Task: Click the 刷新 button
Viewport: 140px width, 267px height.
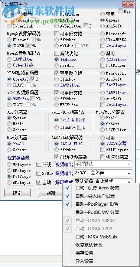Action: pyautogui.click(x=51, y=193)
